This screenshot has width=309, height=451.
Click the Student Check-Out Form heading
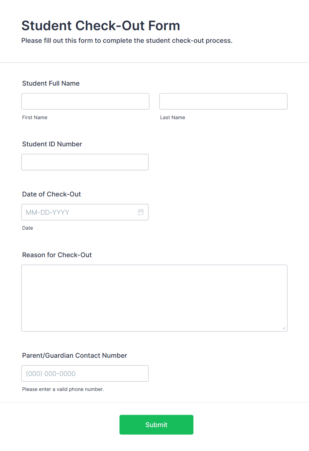point(101,26)
